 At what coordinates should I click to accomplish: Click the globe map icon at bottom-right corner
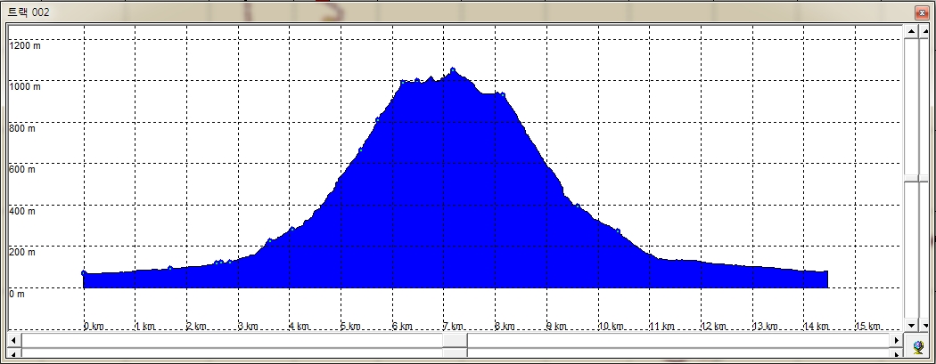(x=919, y=346)
